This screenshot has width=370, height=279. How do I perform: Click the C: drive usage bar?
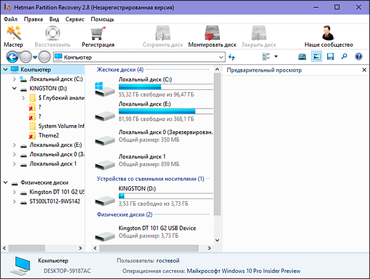[x=166, y=87]
